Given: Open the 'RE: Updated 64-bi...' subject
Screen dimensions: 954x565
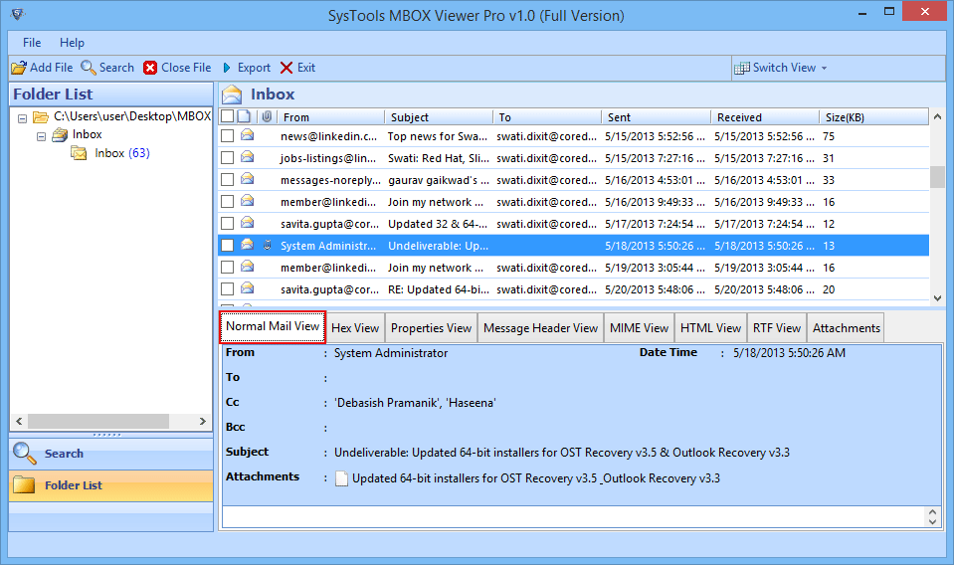Looking at the screenshot, I should (438, 289).
